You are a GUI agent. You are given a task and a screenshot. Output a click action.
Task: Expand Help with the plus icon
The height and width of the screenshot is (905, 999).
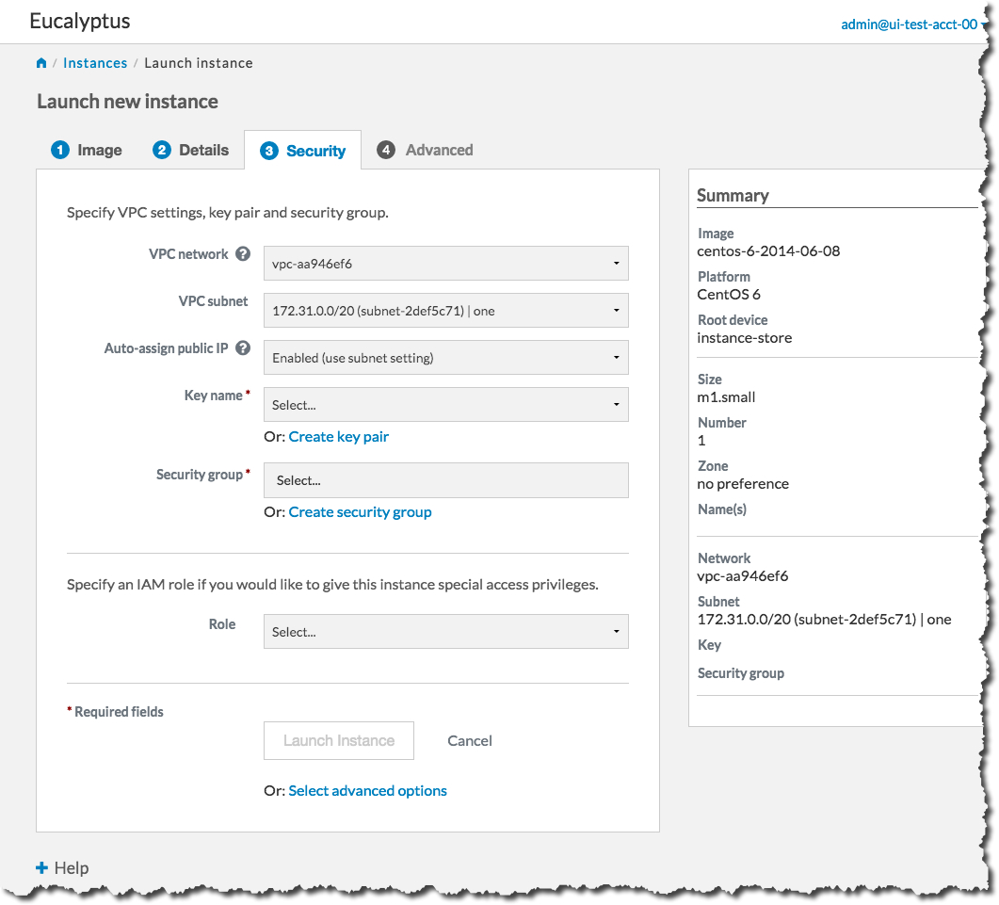click(42, 867)
